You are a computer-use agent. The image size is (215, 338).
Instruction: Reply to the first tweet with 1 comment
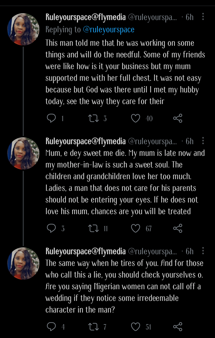52,118
